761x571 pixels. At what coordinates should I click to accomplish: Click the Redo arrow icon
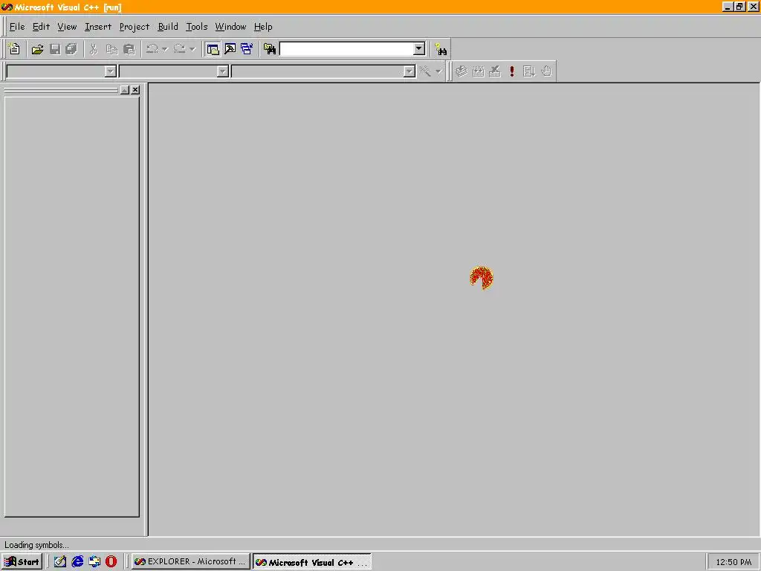click(x=180, y=49)
